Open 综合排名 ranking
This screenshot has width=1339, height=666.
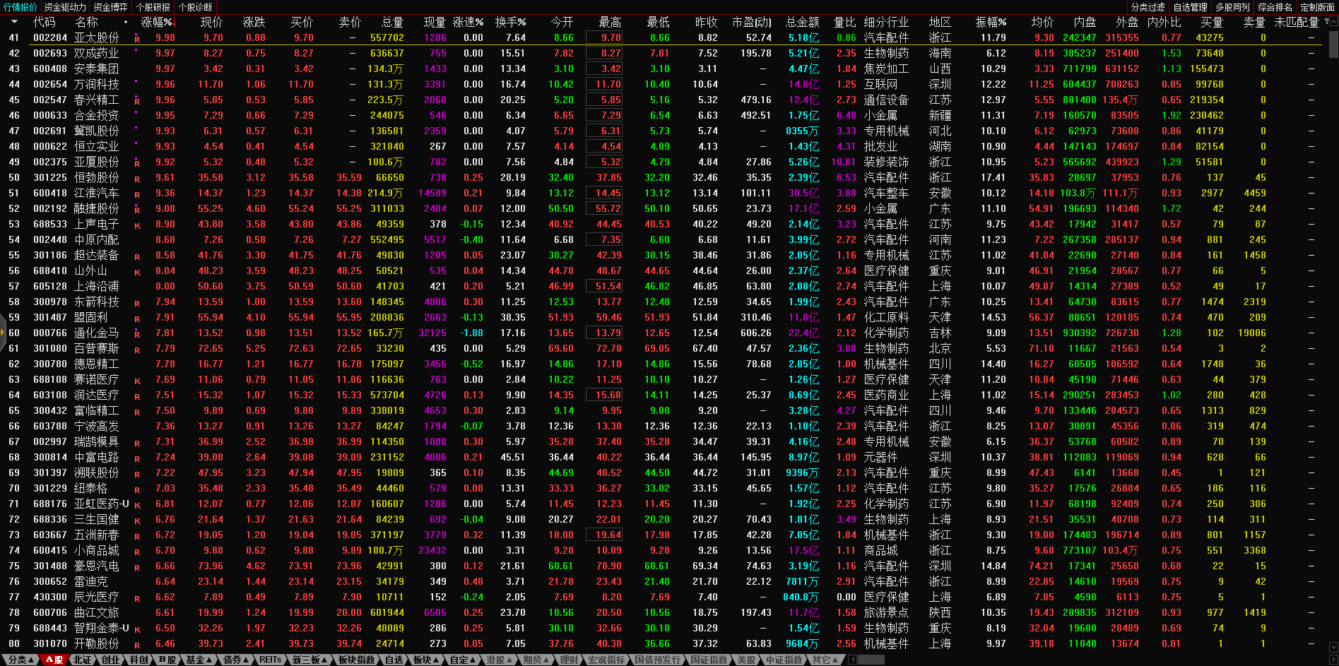[1275, 7]
